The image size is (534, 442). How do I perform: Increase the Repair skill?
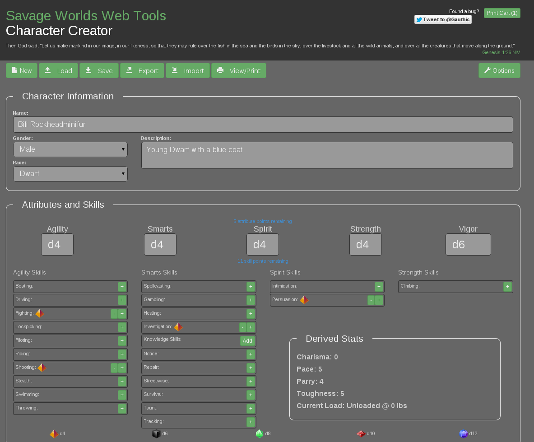[x=251, y=368]
